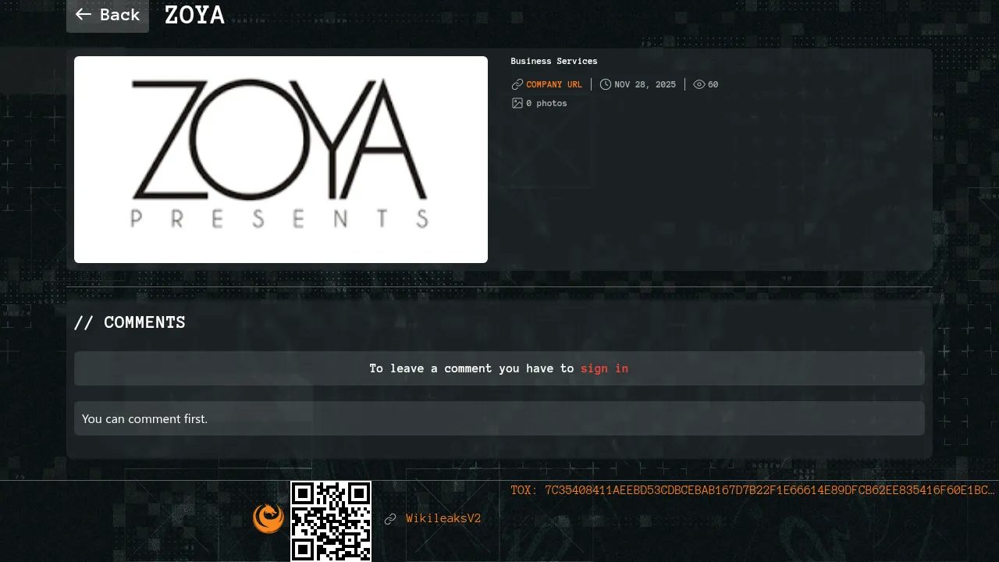Click the Back button

[x=108, y=15]
